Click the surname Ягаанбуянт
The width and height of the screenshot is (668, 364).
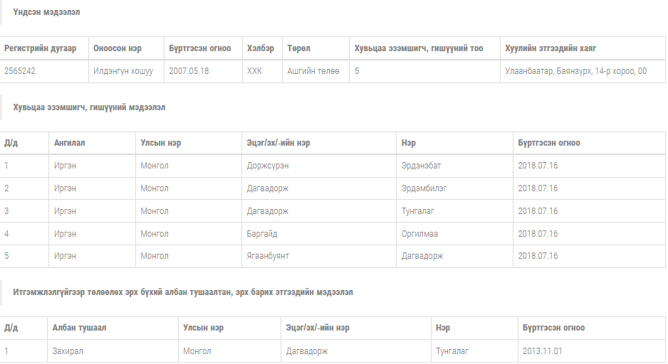click(268, 256)
